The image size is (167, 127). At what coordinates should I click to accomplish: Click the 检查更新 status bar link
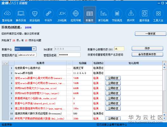7,124
